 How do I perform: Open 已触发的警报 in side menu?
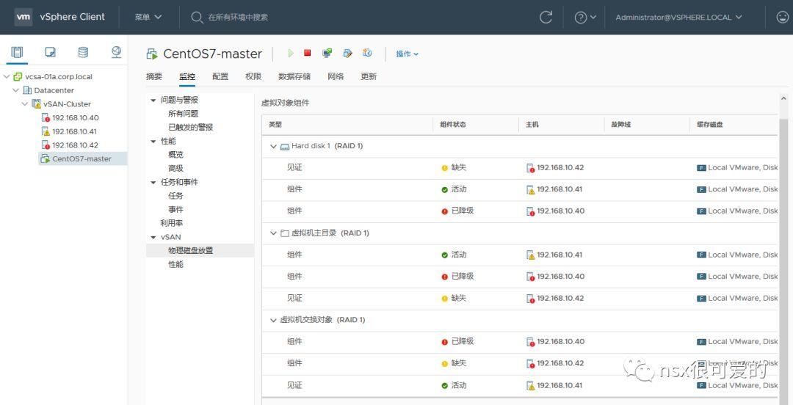point(191,128)
